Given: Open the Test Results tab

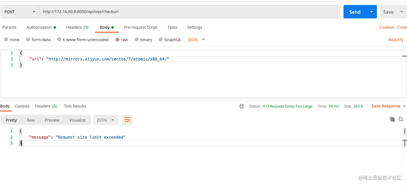Looking at the screenshot, I should coord(75,106).
